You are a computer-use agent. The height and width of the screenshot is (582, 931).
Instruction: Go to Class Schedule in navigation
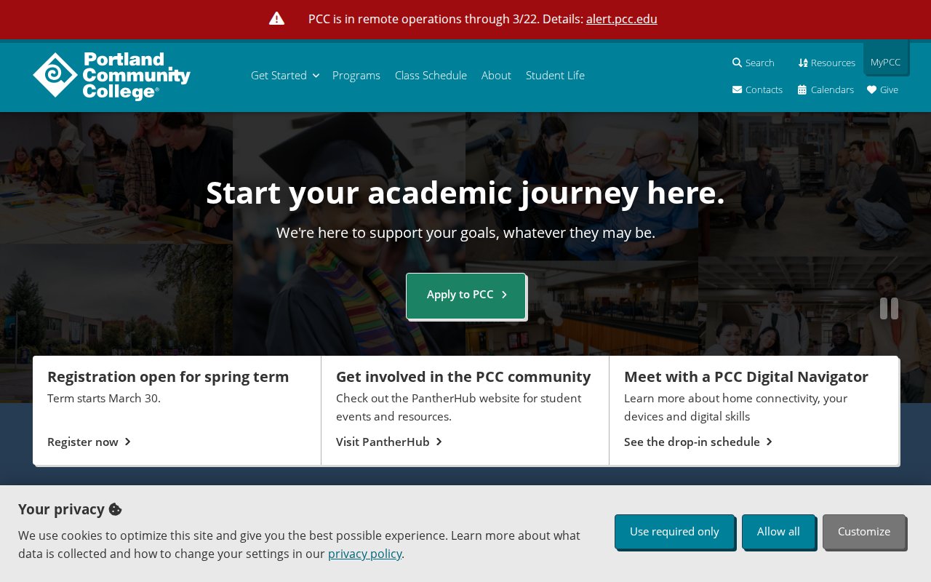pyautogui.click(x=431, y=75)
